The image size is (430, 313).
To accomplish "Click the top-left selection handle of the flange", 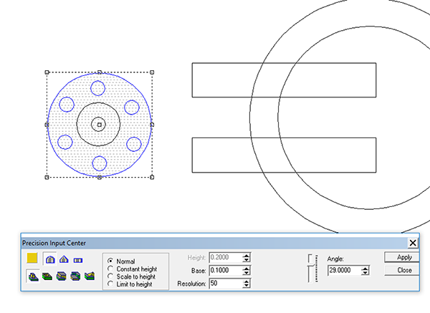I will click(47, 72).
